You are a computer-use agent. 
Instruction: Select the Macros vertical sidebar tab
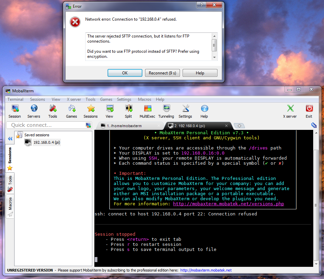(10, 207)
